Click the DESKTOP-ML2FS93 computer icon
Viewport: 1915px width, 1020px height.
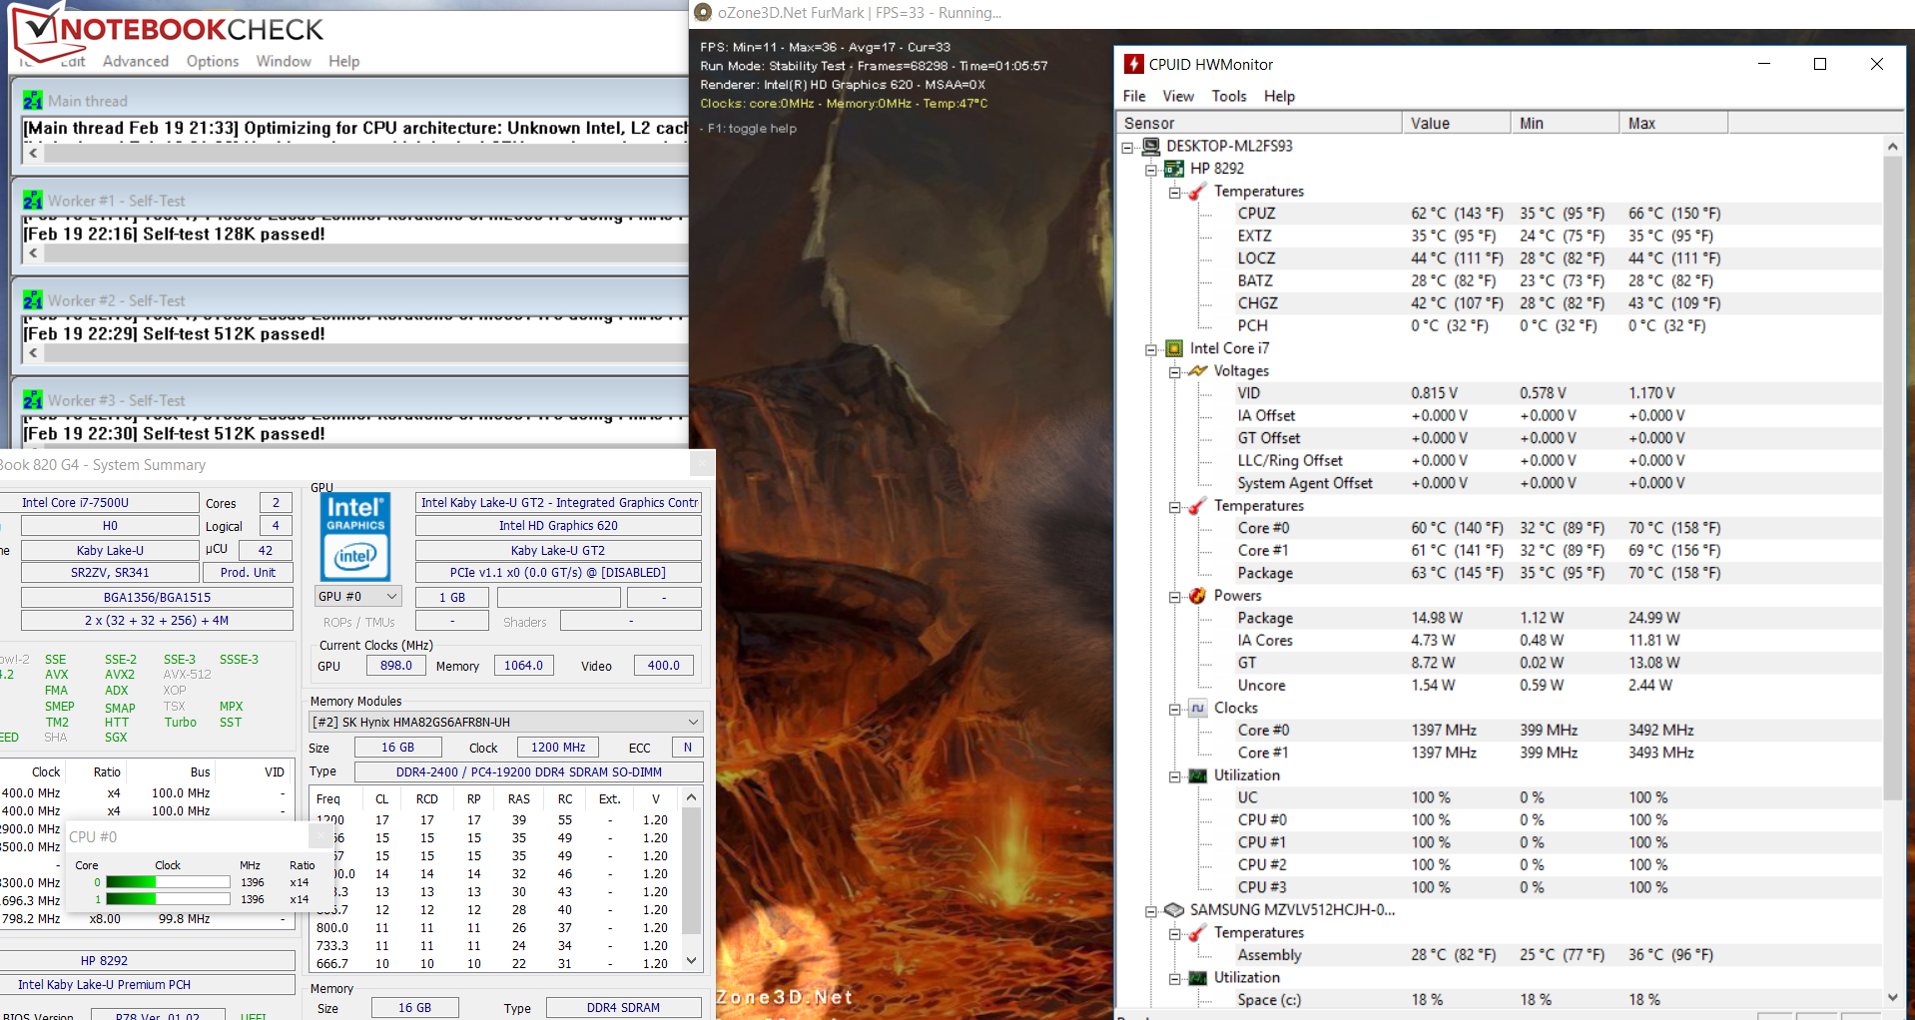(x=1151, y=146)
